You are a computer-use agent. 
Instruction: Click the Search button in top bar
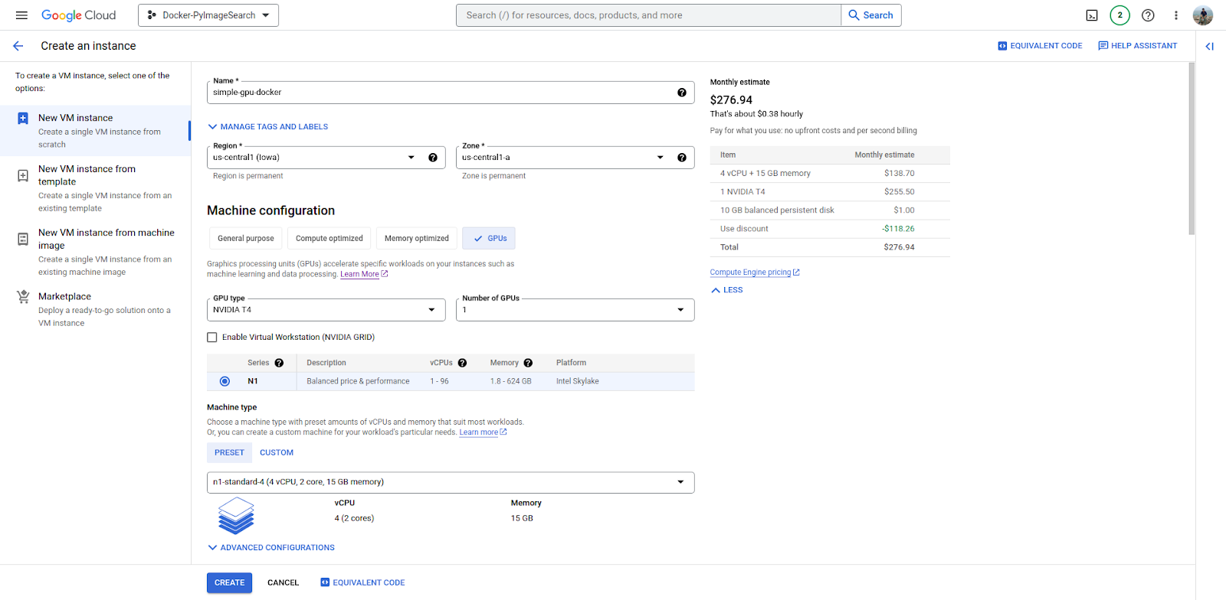point(871,15)
